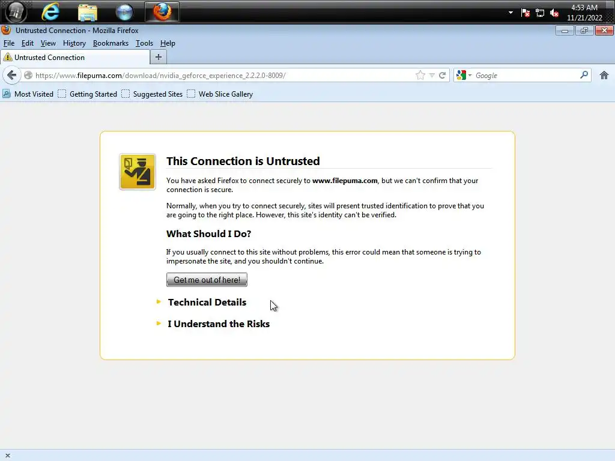Open the Most Visited bookmarks folder

click(x=28, y=94)
